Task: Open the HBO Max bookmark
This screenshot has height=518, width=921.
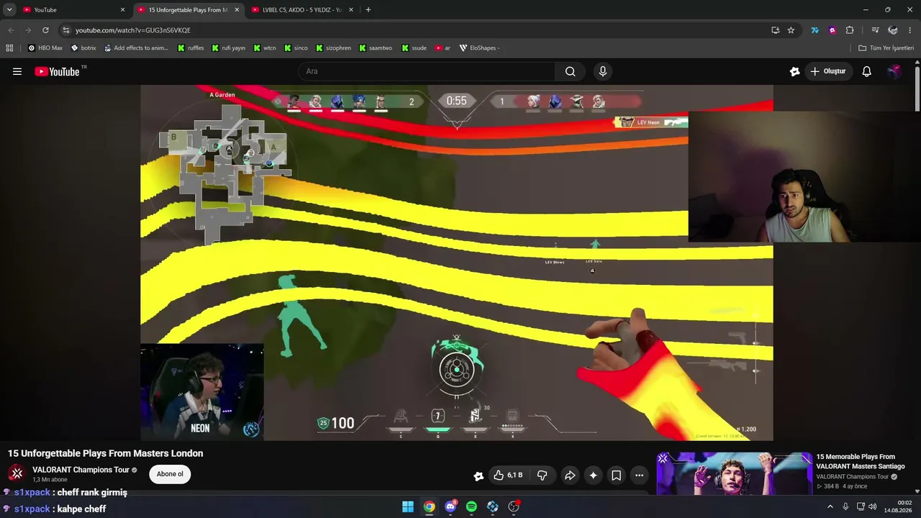Action: [x=45, y=48]
